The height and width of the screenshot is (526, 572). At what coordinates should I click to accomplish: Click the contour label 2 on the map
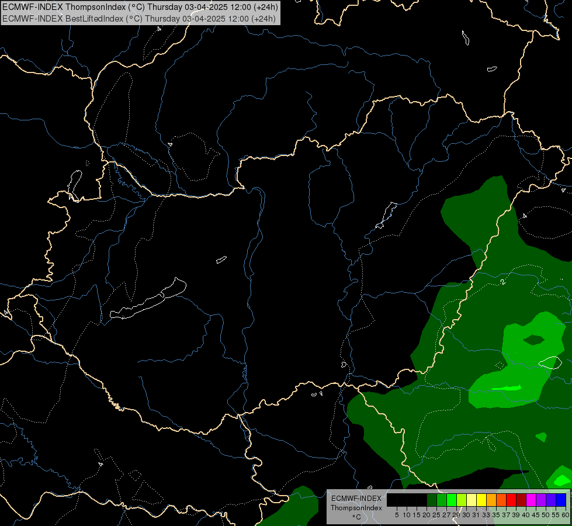(503, 282)
